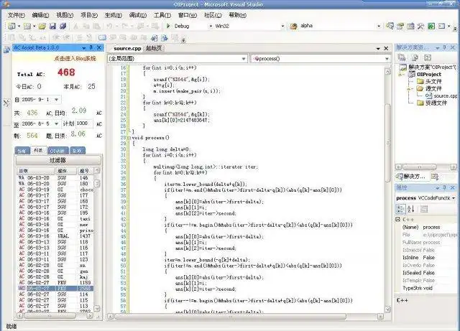Open the 帮助(H) menu
Image resolution: width=460 pixels, height=331 pixels.
237,15
